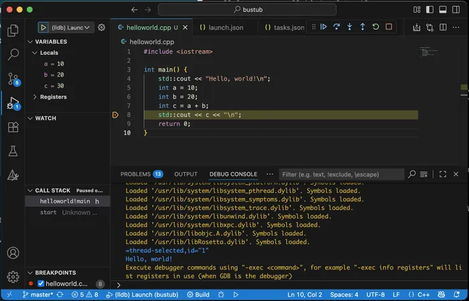Open Source Control view with badge 5
The image size is (469, 301).
point(13,79)
